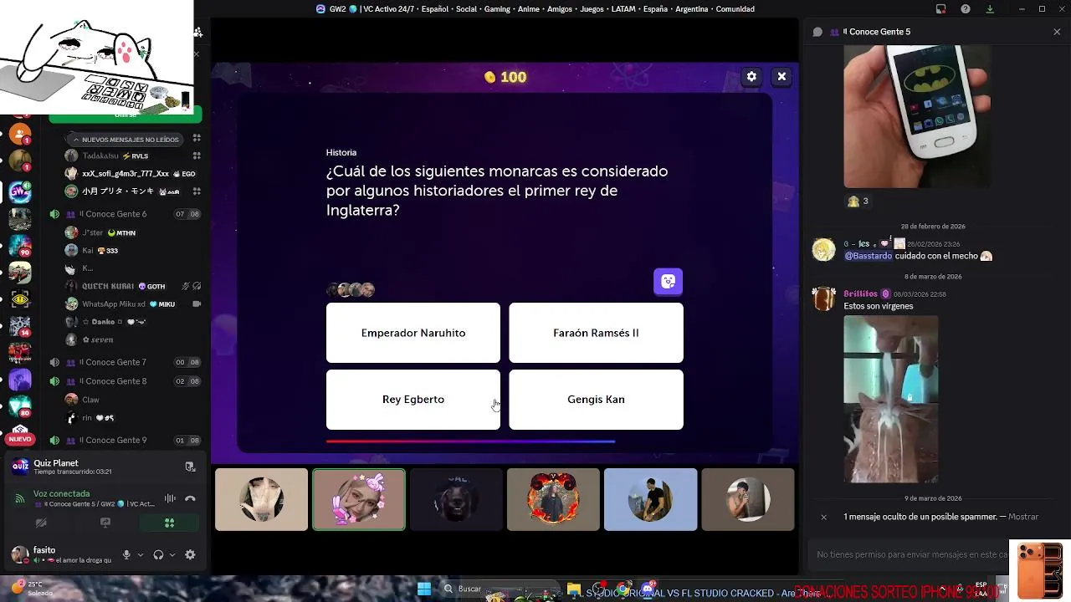Select user Claw in Conoce Gente 8
This screenshot has width=1071, height=602.
90,400
